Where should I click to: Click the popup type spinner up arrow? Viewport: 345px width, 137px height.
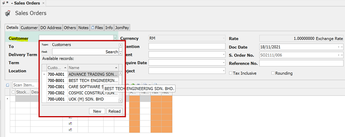click(120, 45)
